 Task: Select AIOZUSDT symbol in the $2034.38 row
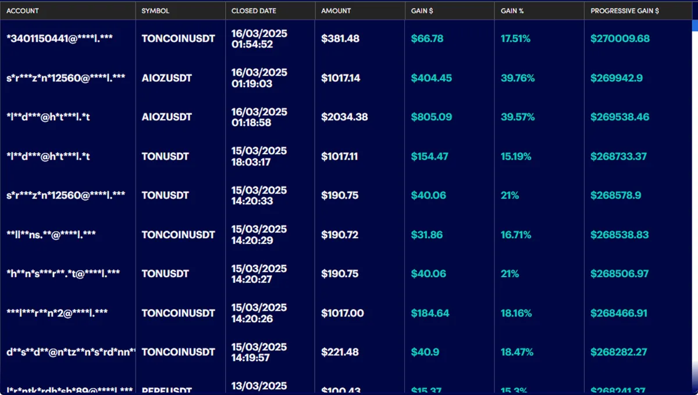167,117
